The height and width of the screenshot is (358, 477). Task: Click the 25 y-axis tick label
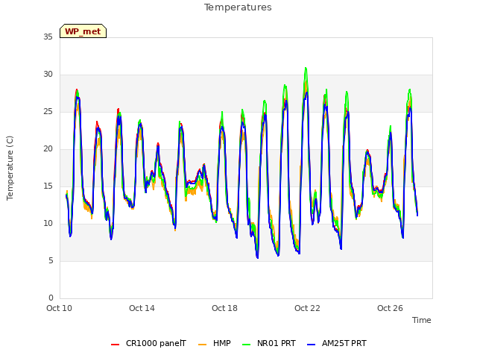coord(48,112)
